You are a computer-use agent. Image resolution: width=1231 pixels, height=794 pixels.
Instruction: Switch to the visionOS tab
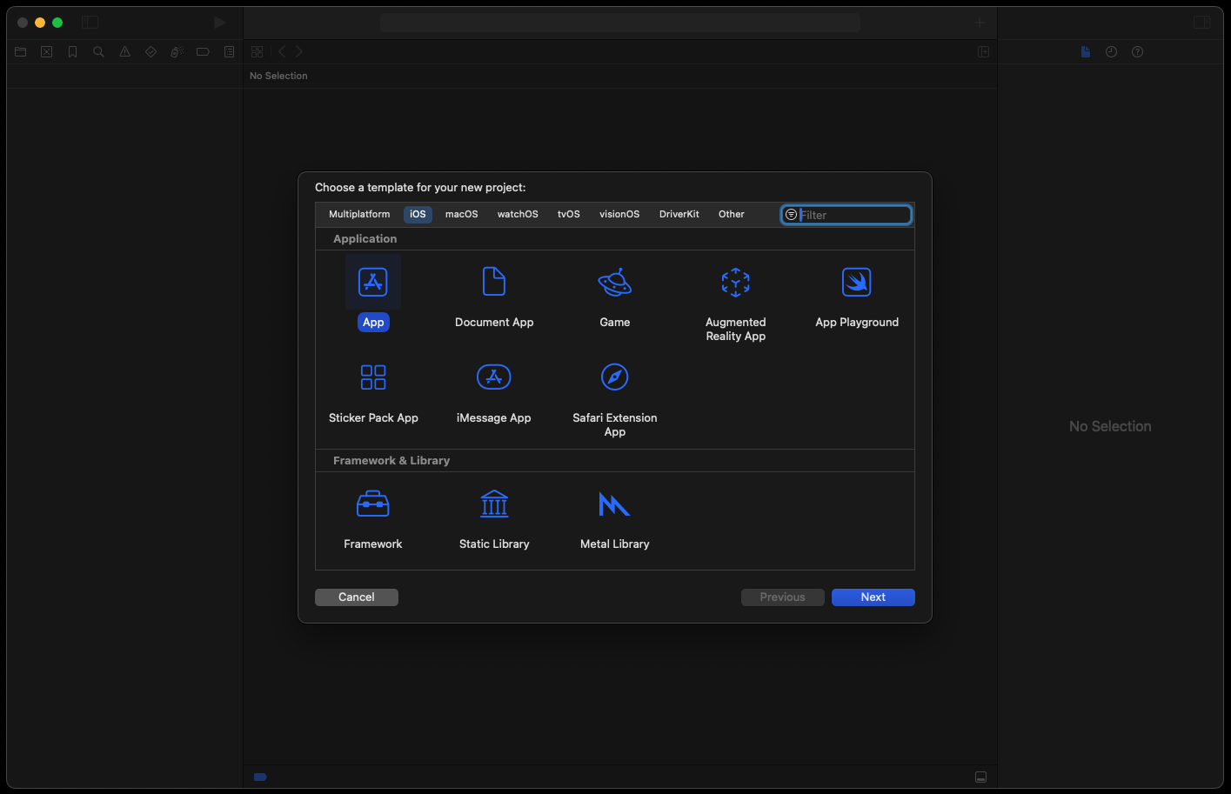pyautogui.click(x=619, y=214)
